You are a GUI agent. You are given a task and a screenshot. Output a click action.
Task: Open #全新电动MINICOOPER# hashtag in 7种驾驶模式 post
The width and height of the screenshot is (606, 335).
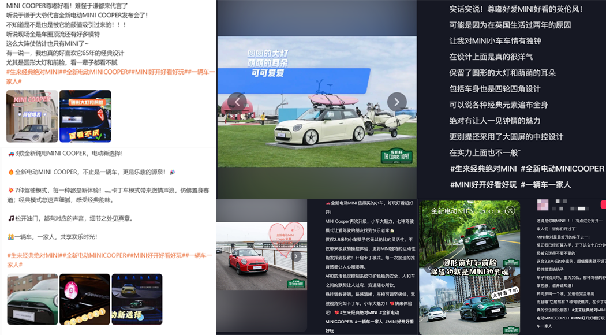(x=97, y=255)
